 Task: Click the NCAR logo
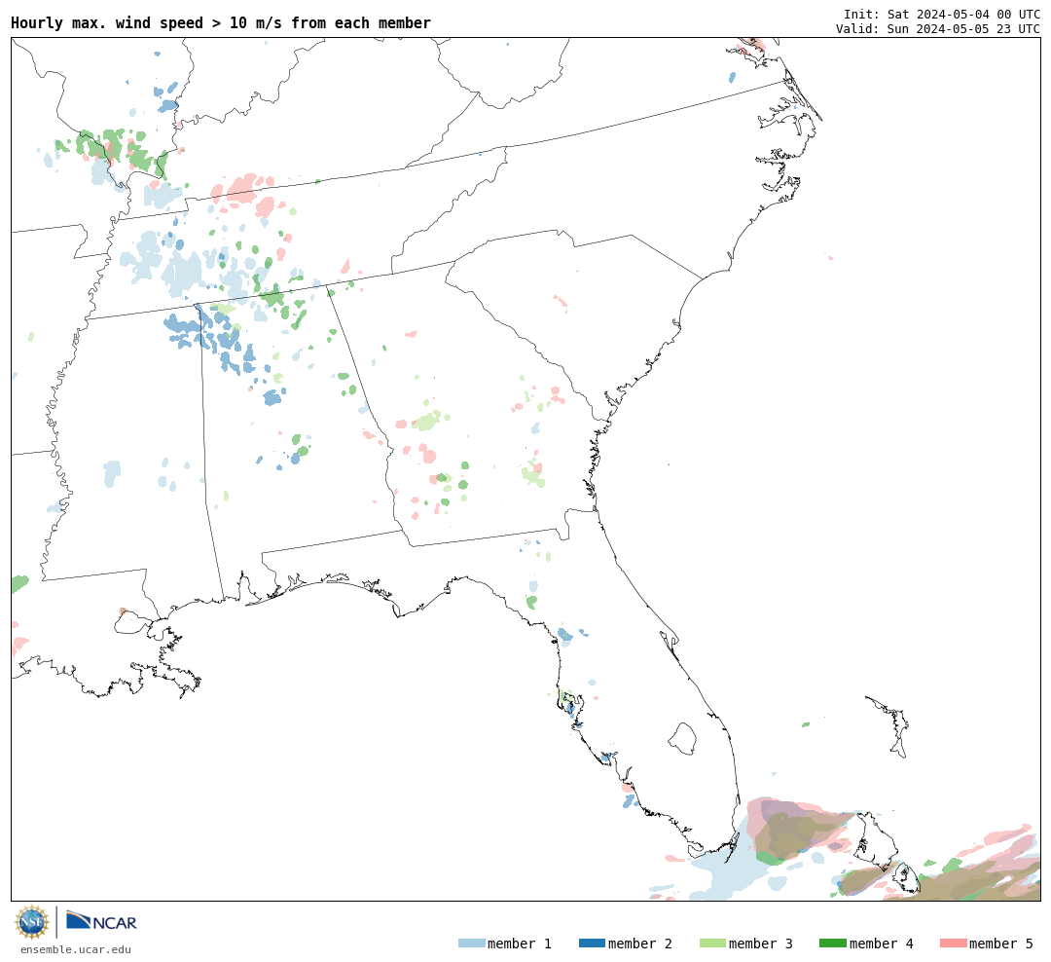(101, 921)
